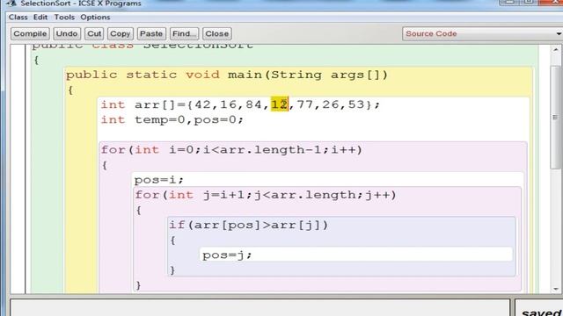Image resolution: width=563 pixels, height=316 pixels.
Task: Click the inner 'for(int j=i+1' line
Action: pyautogui.click(x=266, y=195)
